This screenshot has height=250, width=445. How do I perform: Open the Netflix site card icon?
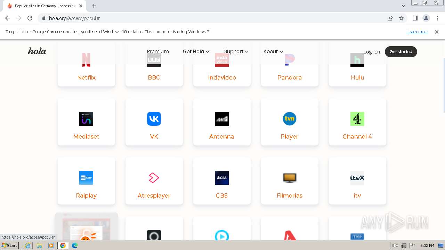pyautogui.click(x=86, y=60)
